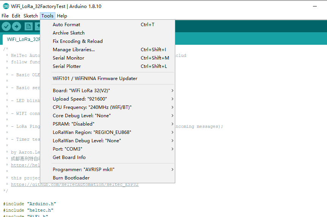This screenshot has height=217, width=327.
Task: Click the Open sketch toolbar icon
Action: pos(38,26)
